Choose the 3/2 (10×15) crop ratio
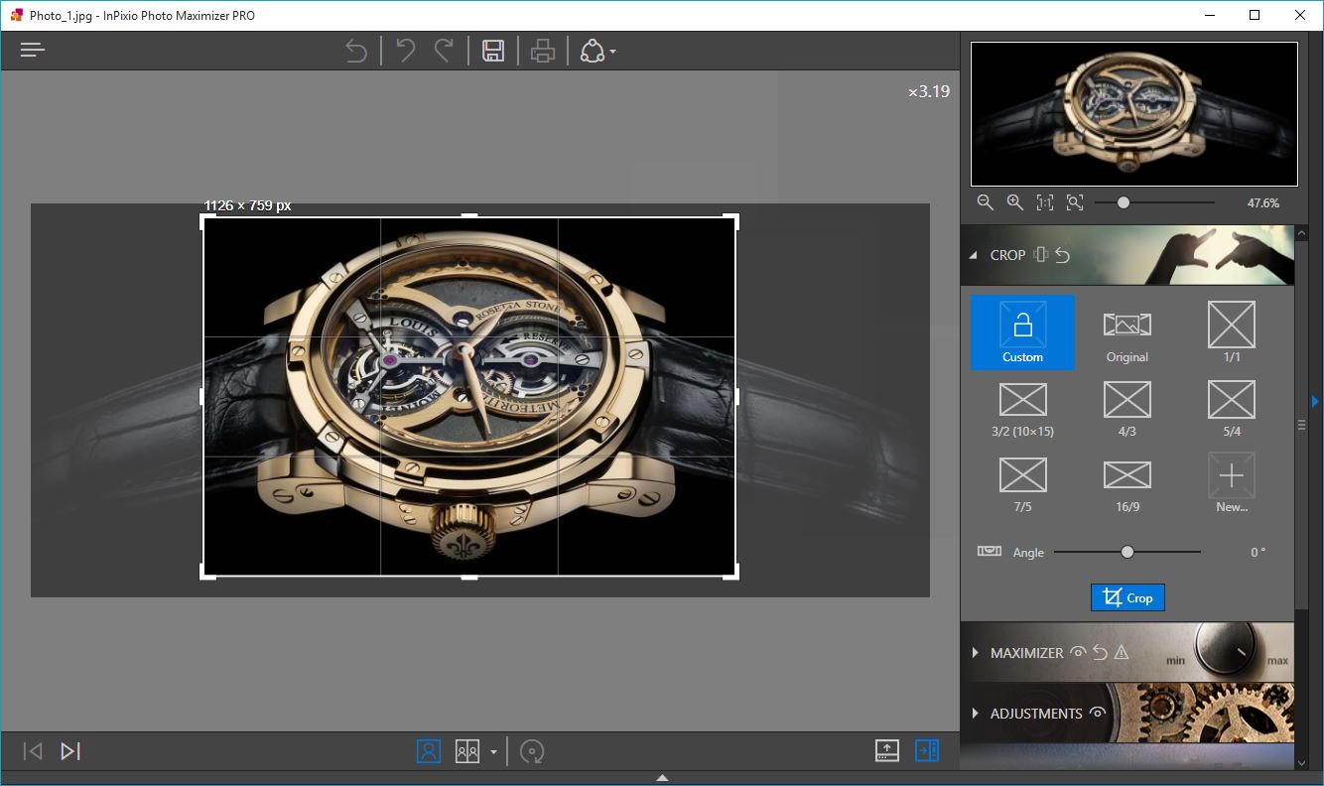1324x786 pixels. click(1022, 408)
